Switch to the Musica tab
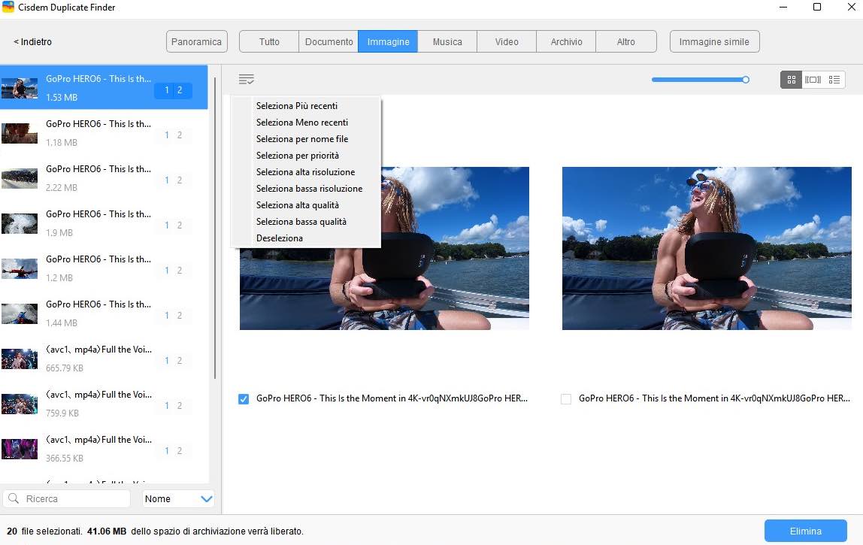The height and width of the screenshot is (545, 863). [447, 42]
